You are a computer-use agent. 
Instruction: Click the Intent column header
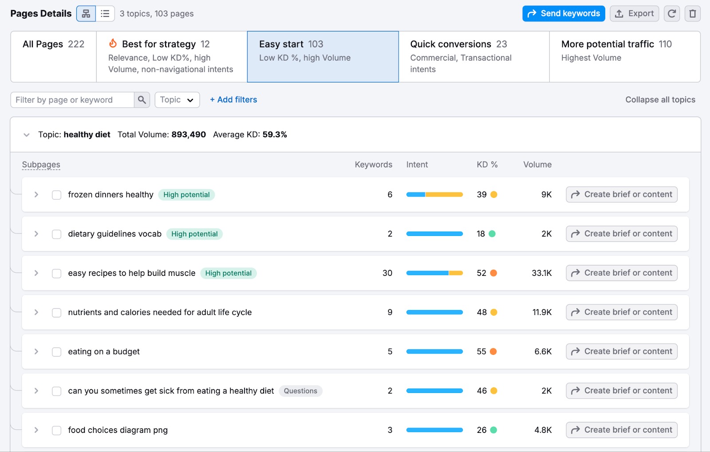[x=417, y=165]
